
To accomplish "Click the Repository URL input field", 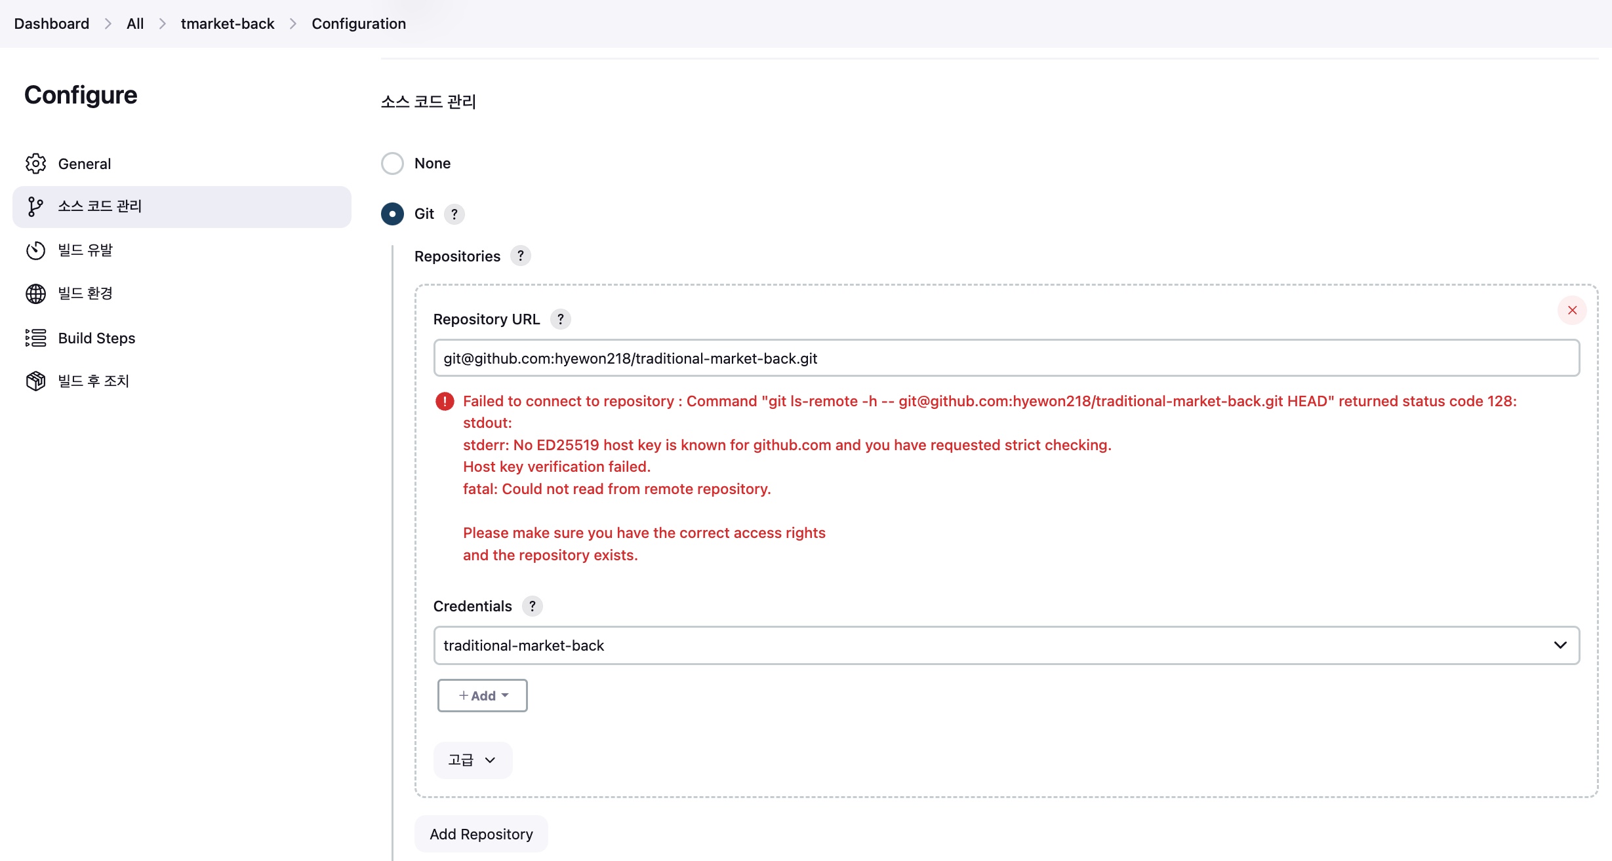I will [x=1006, y=358].
